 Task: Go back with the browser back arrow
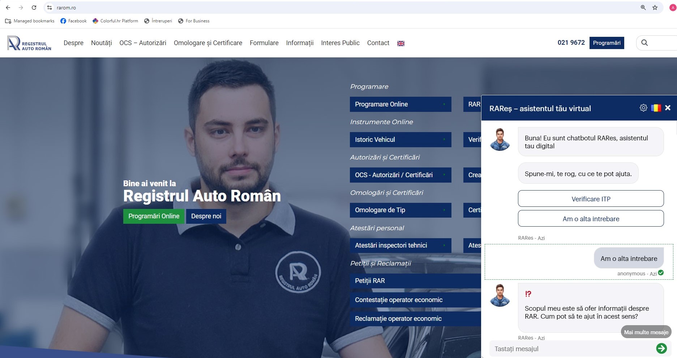(x=8, y=8)
